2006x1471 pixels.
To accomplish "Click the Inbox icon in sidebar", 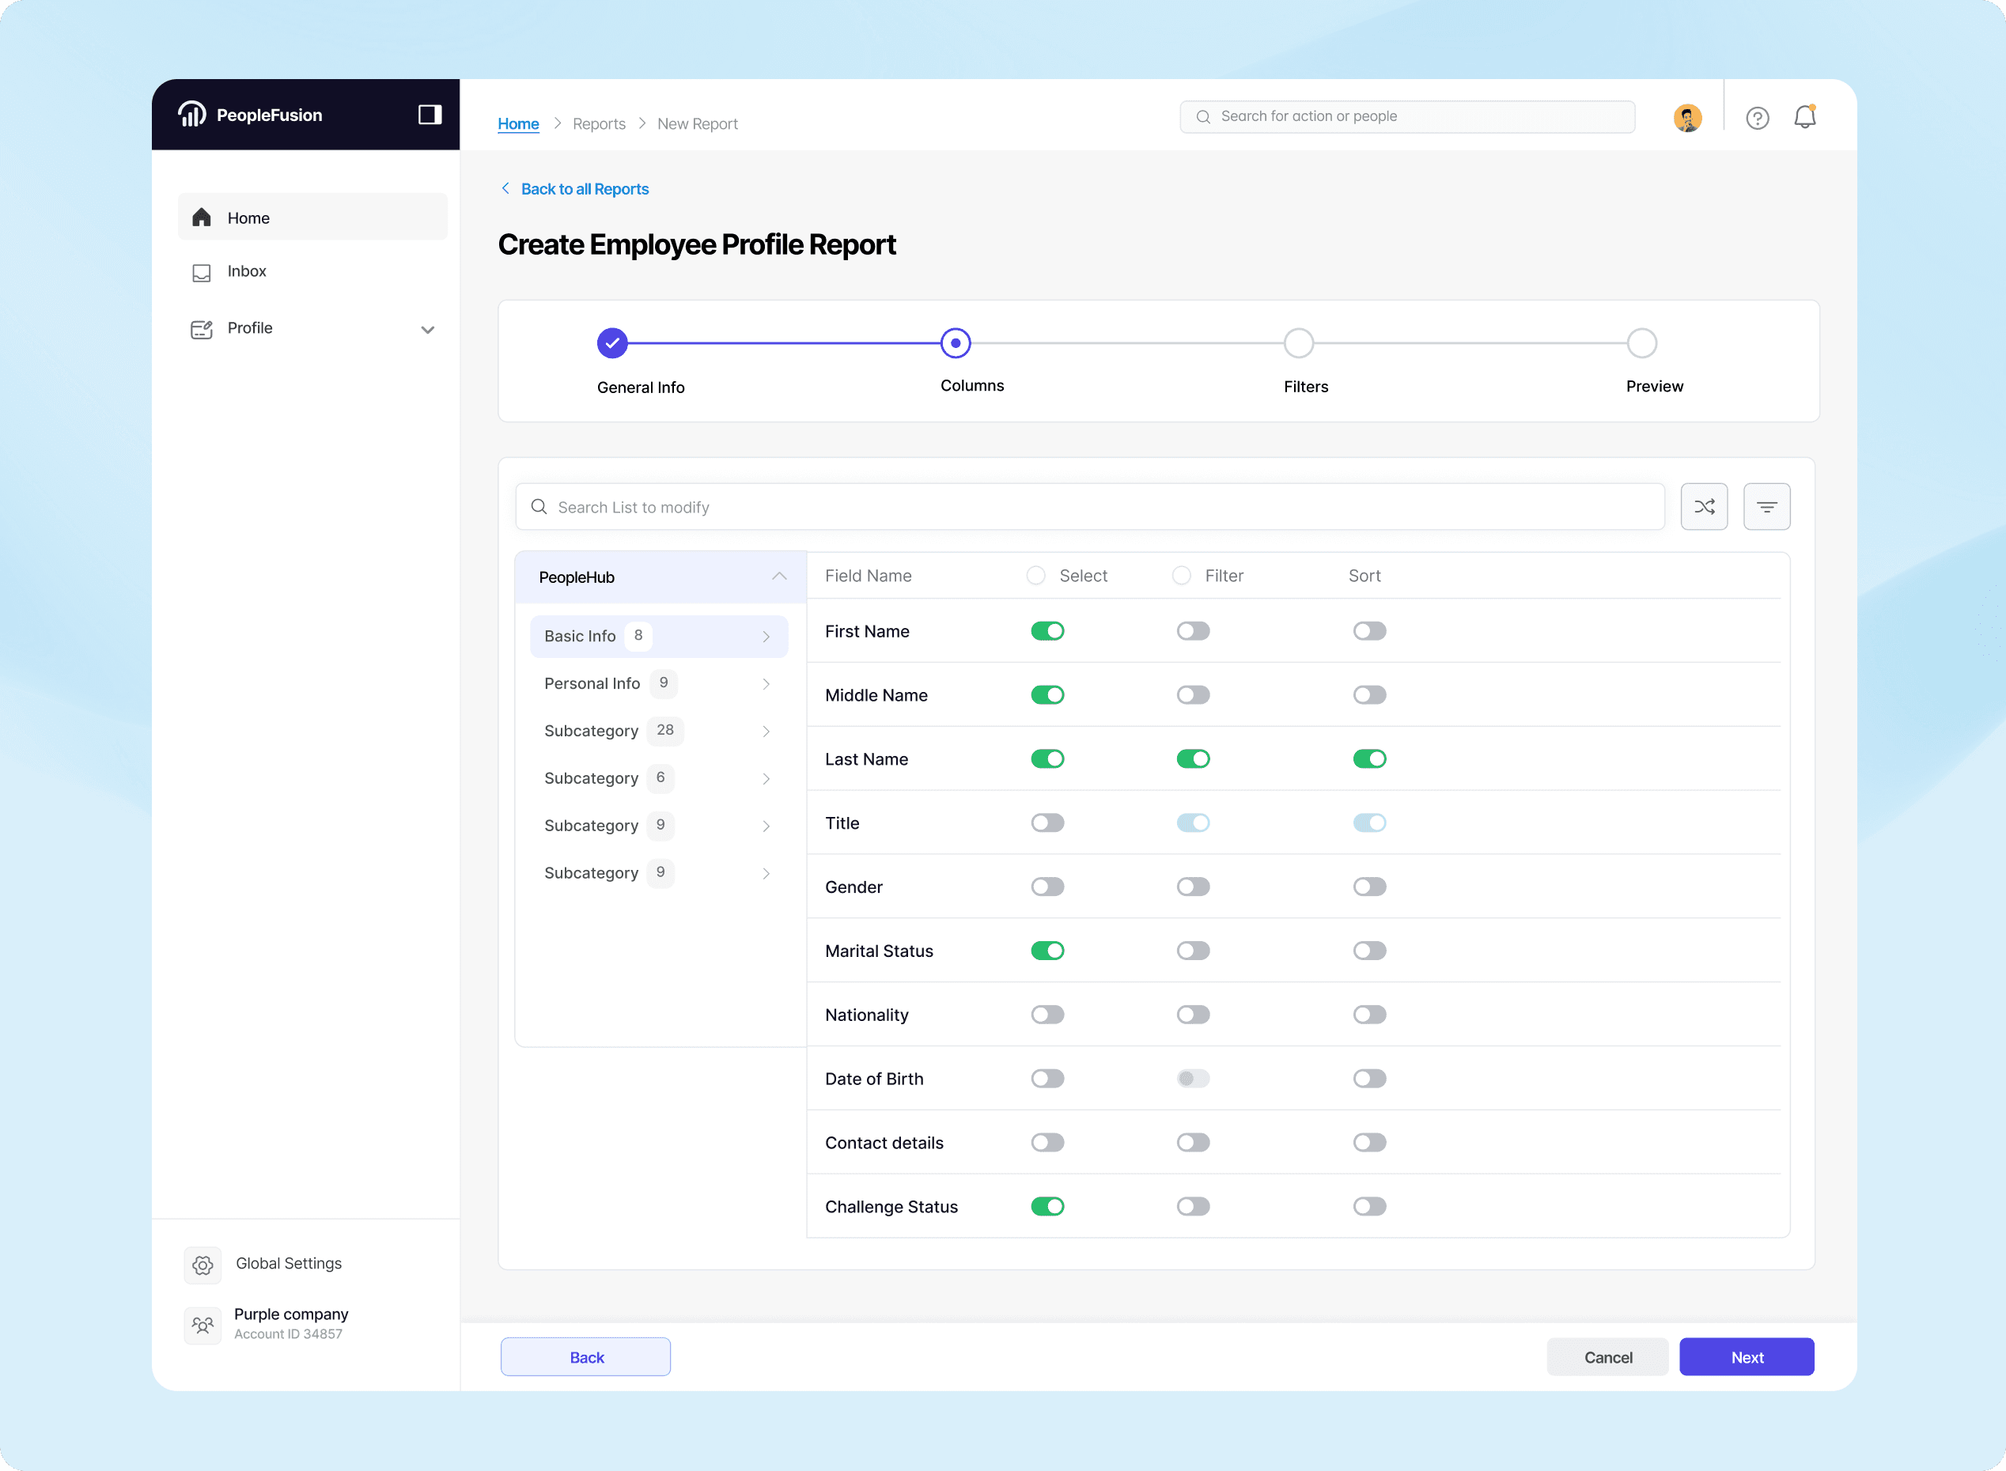I will point(202,273).
